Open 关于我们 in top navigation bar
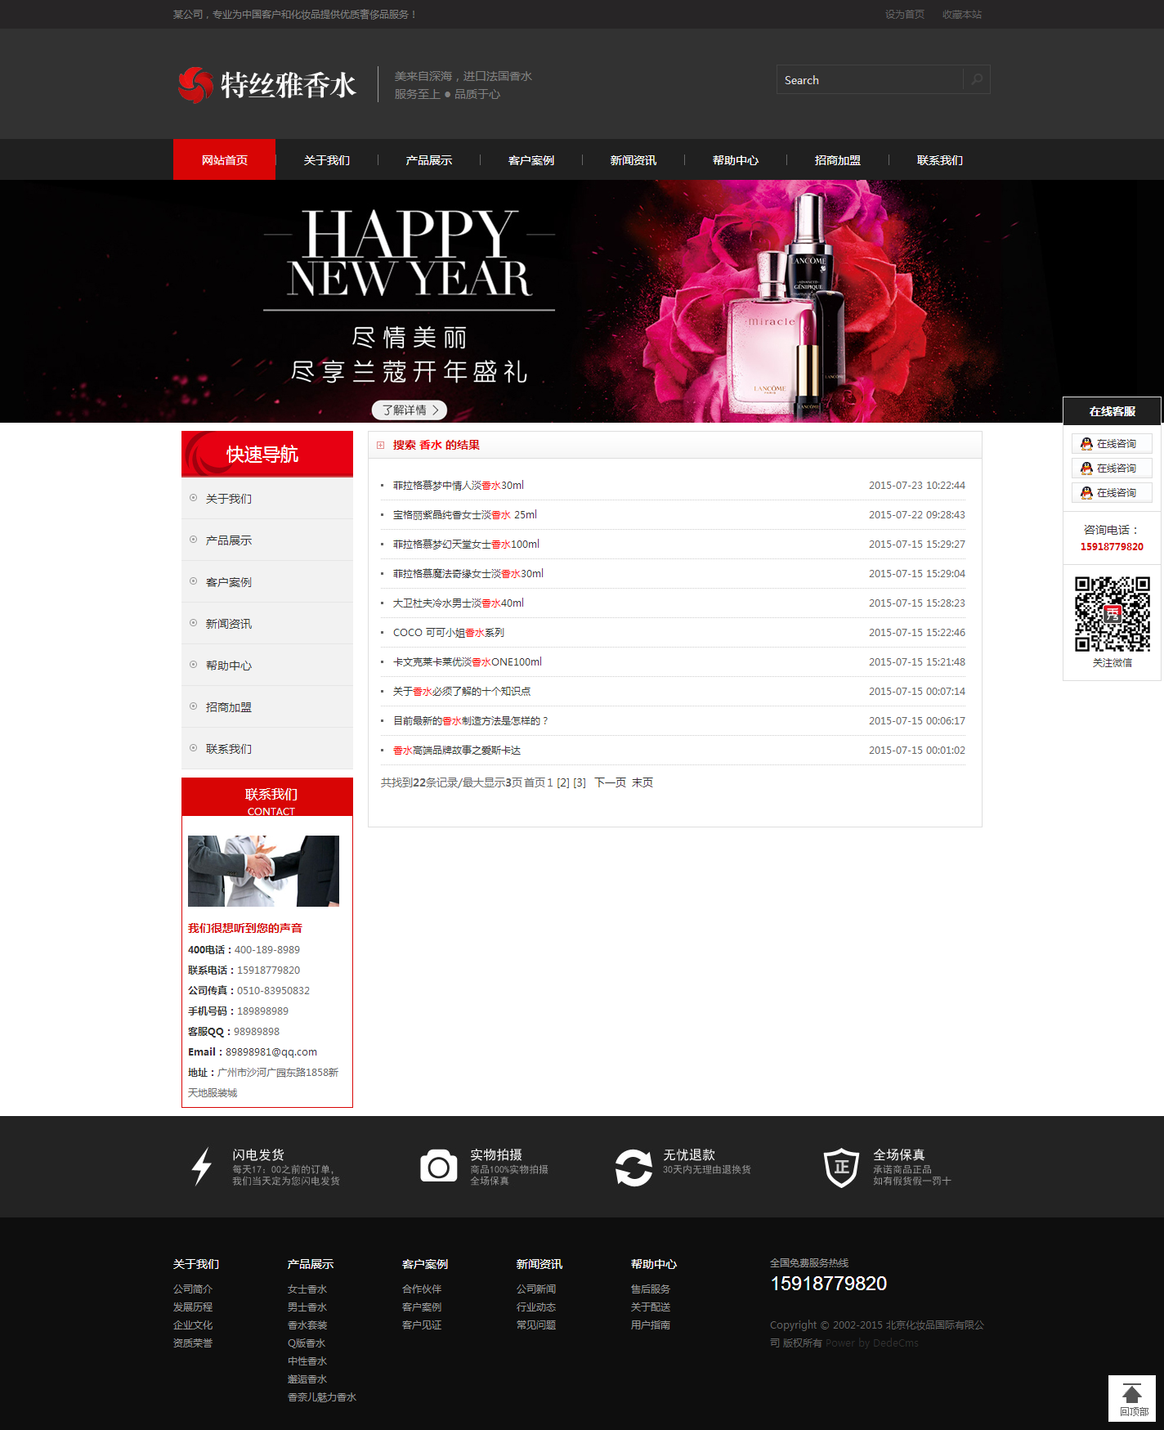The image size is (1164, 1430). tap(327, 159)
